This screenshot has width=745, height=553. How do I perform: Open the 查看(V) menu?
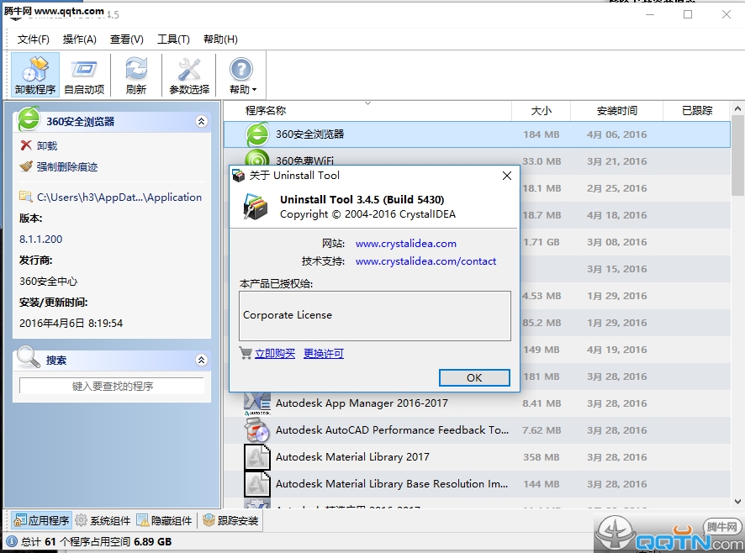pyautogui.click(x=127, y=39)
